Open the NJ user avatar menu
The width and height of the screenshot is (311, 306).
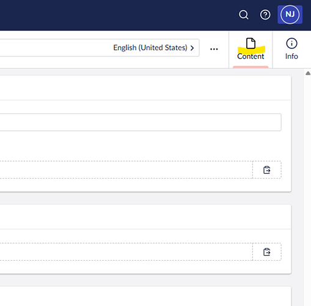pyautogui.click(x=290, y=15)
